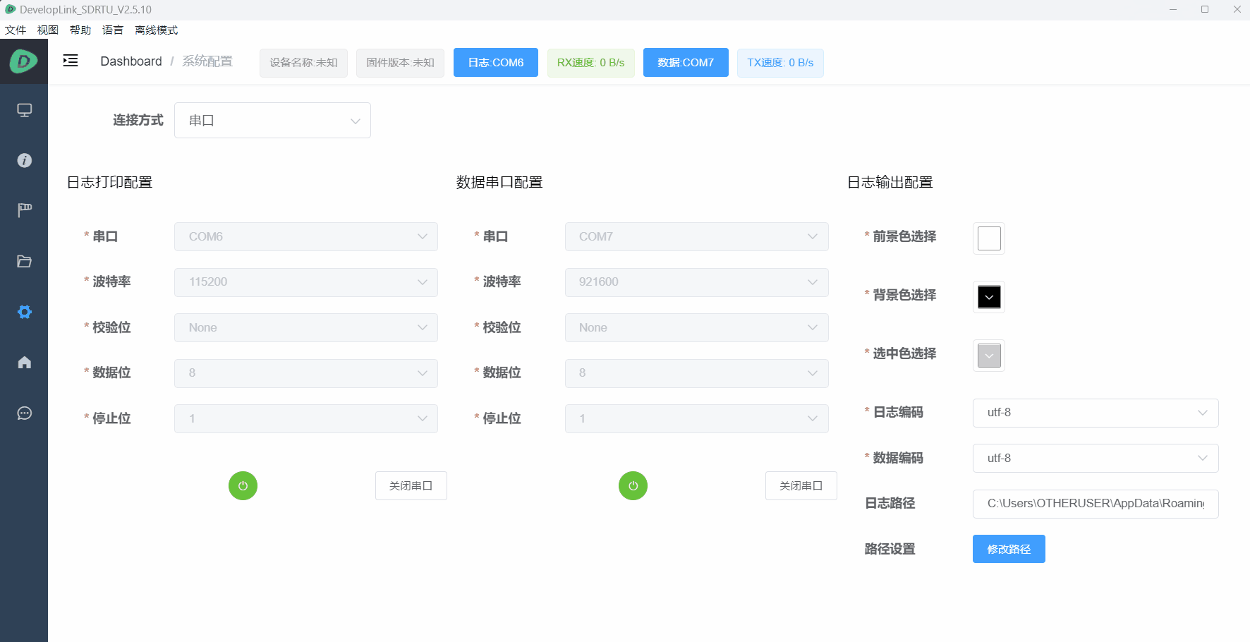The image size is (1250, 642).
Task: Pick the black 背景色选择 color swatch
Action: coord(988,296)
